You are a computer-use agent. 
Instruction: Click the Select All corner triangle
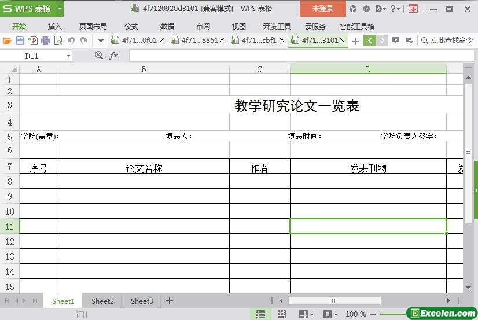(x=14, y=69)
